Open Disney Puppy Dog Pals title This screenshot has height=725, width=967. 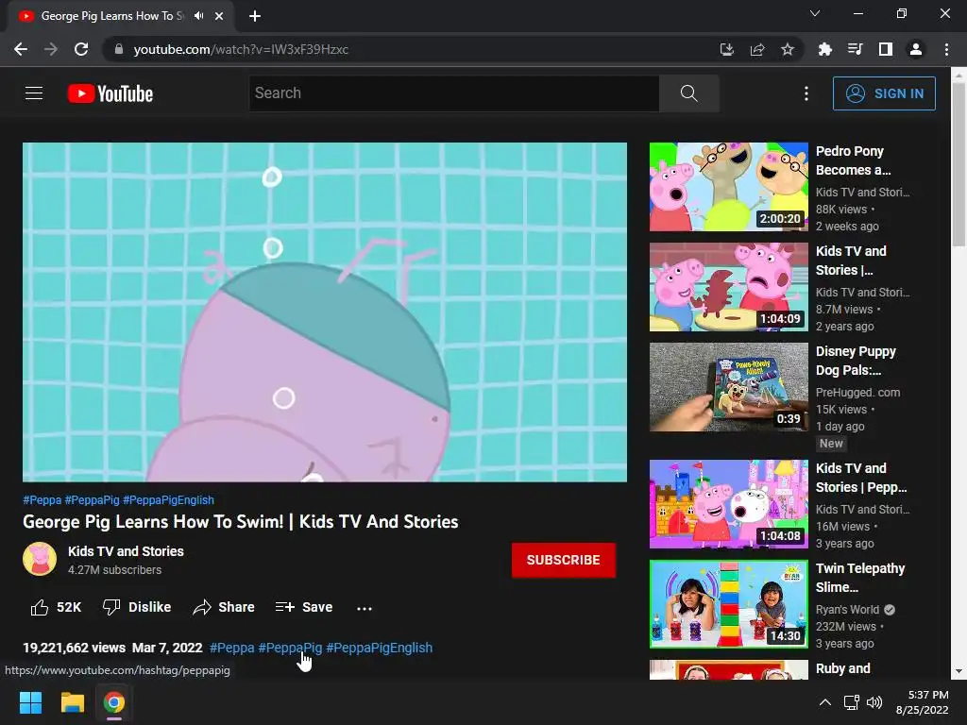856,361
